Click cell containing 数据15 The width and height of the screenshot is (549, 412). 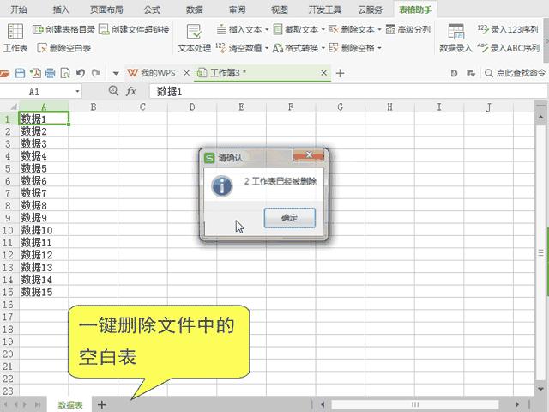coord(44,292)
